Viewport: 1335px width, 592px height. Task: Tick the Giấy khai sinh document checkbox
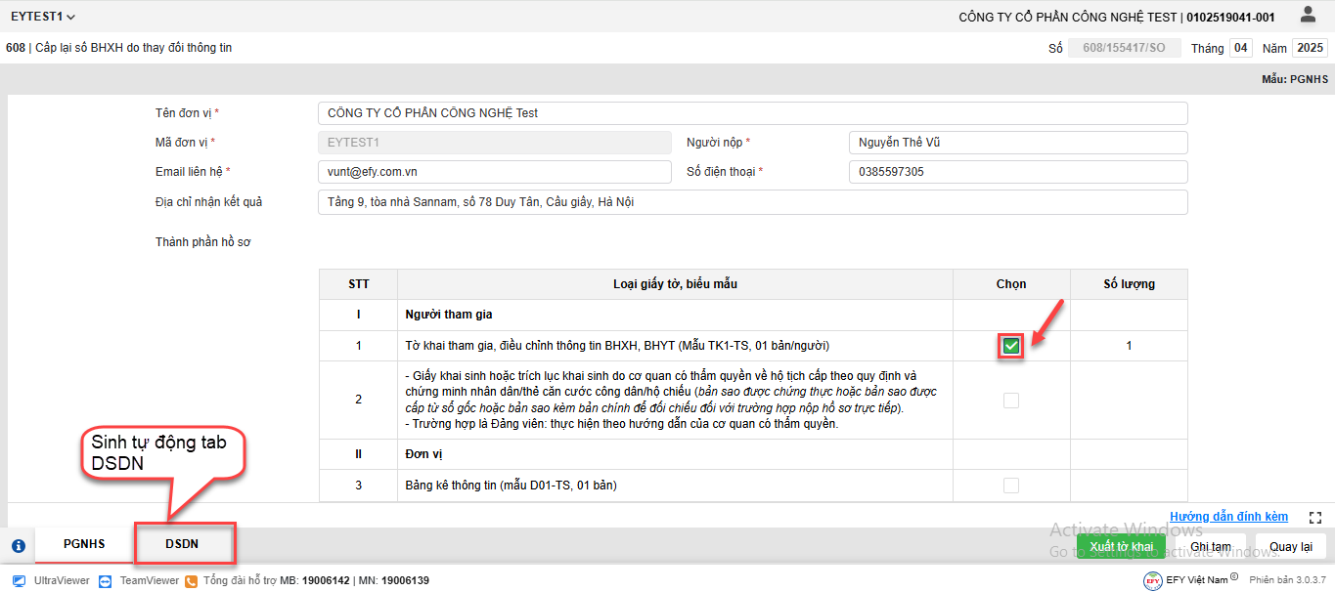(x=1011, y=400)
